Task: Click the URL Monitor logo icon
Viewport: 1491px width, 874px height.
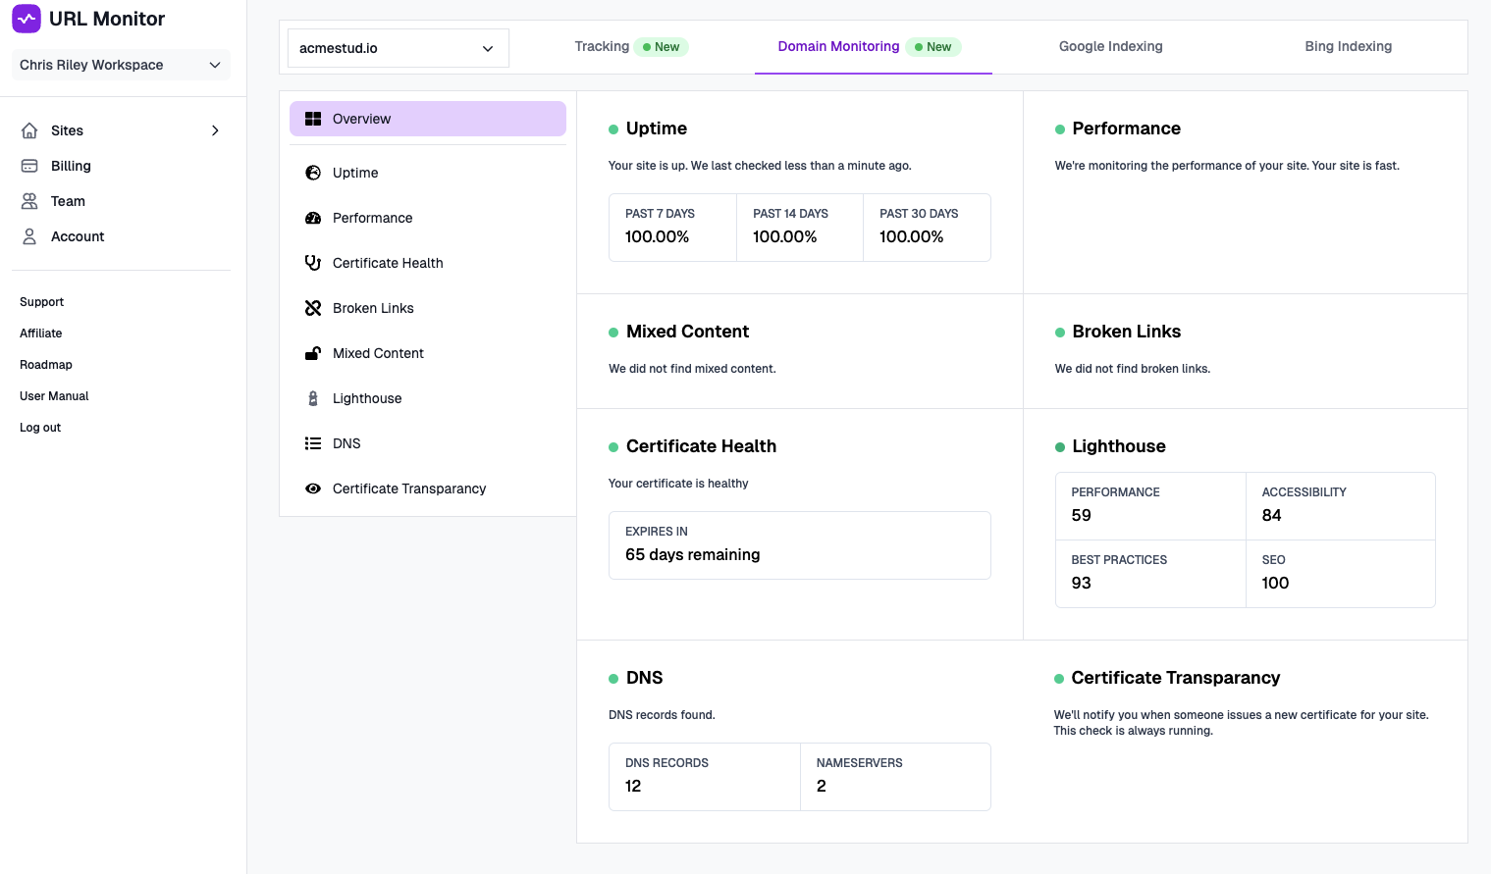Action: [x=27, y=19]
